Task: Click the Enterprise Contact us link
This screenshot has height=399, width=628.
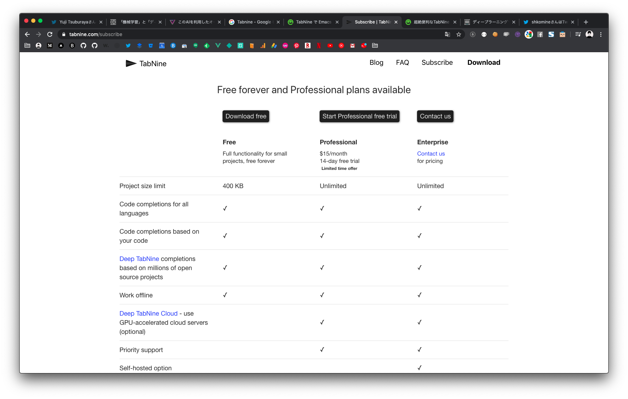Action: coord(431,153)
